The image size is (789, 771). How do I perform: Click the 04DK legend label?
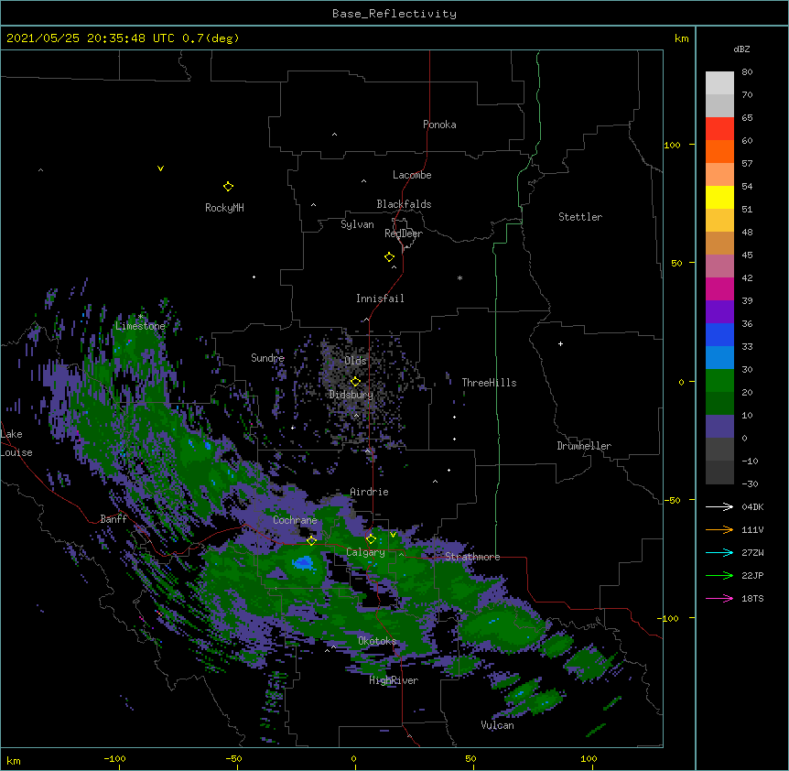click(x=752, y=506)
